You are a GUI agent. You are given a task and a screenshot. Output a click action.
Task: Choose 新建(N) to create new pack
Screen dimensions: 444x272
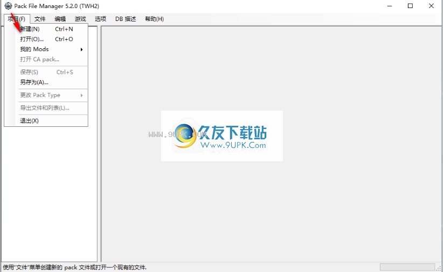click(x=46, y=29)
